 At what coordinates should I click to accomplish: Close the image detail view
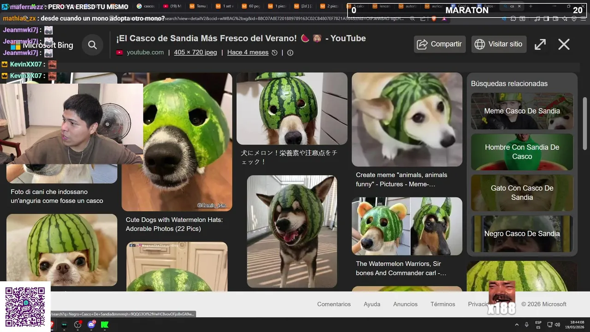click(564, 44)
